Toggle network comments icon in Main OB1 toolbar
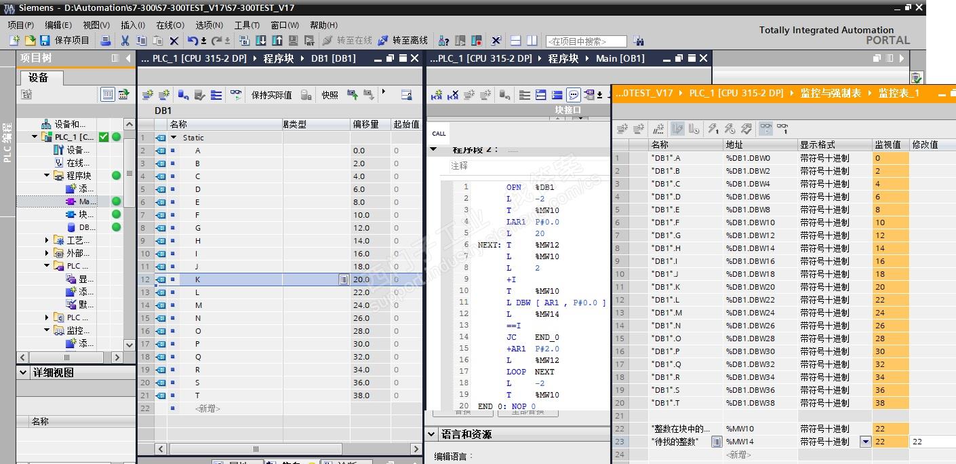Screen dimensions: 956x464 tap(574, 95)
